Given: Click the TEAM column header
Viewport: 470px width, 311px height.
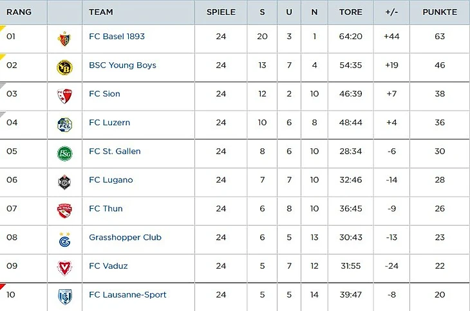Looking at the screenshot, I should click(x=101, y=12).
